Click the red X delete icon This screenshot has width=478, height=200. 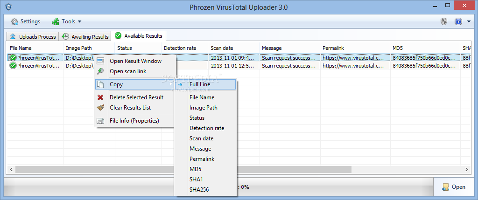[x=100, y=97]
